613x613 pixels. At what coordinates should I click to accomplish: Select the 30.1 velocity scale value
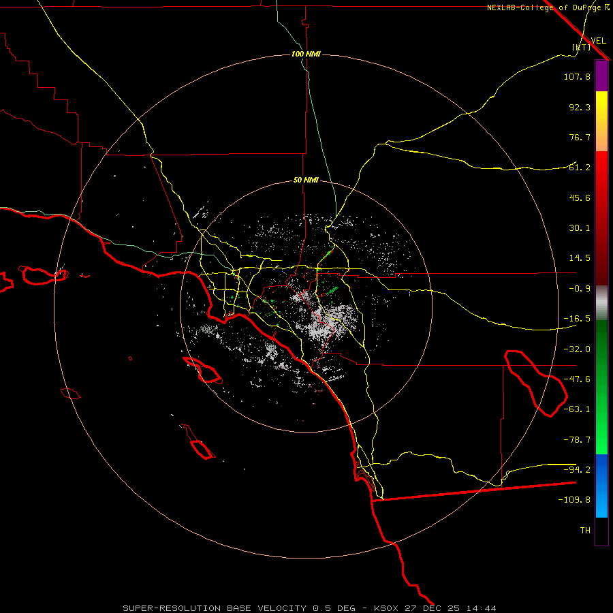click(580, 228)
